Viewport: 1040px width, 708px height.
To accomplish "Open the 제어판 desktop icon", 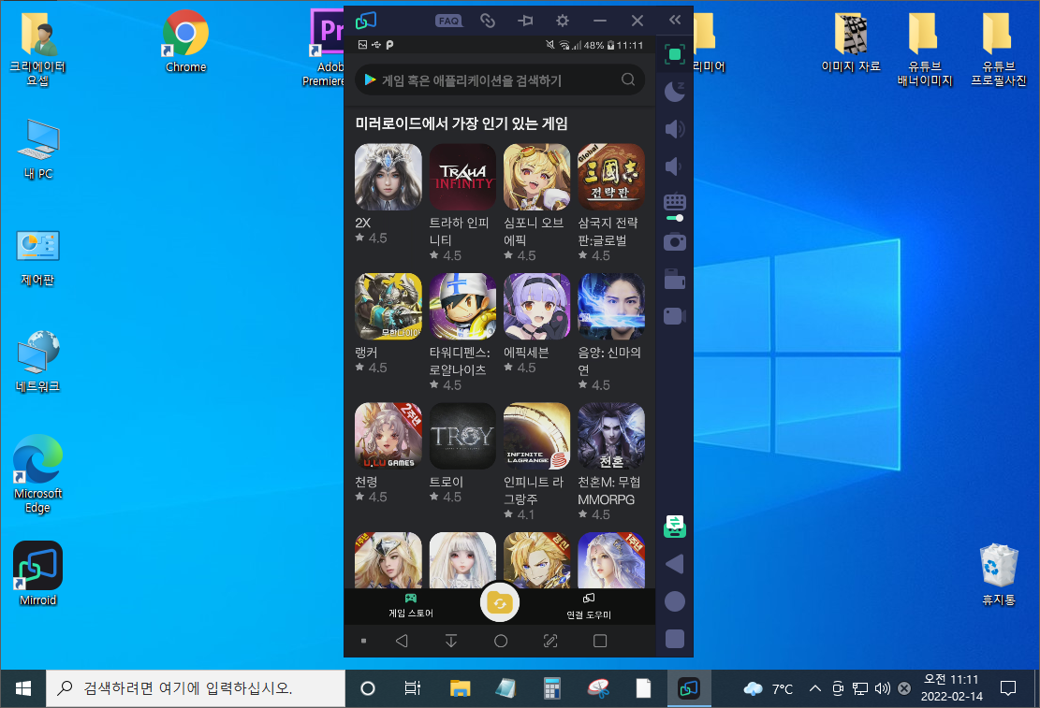I will click(x=37, y=257).
